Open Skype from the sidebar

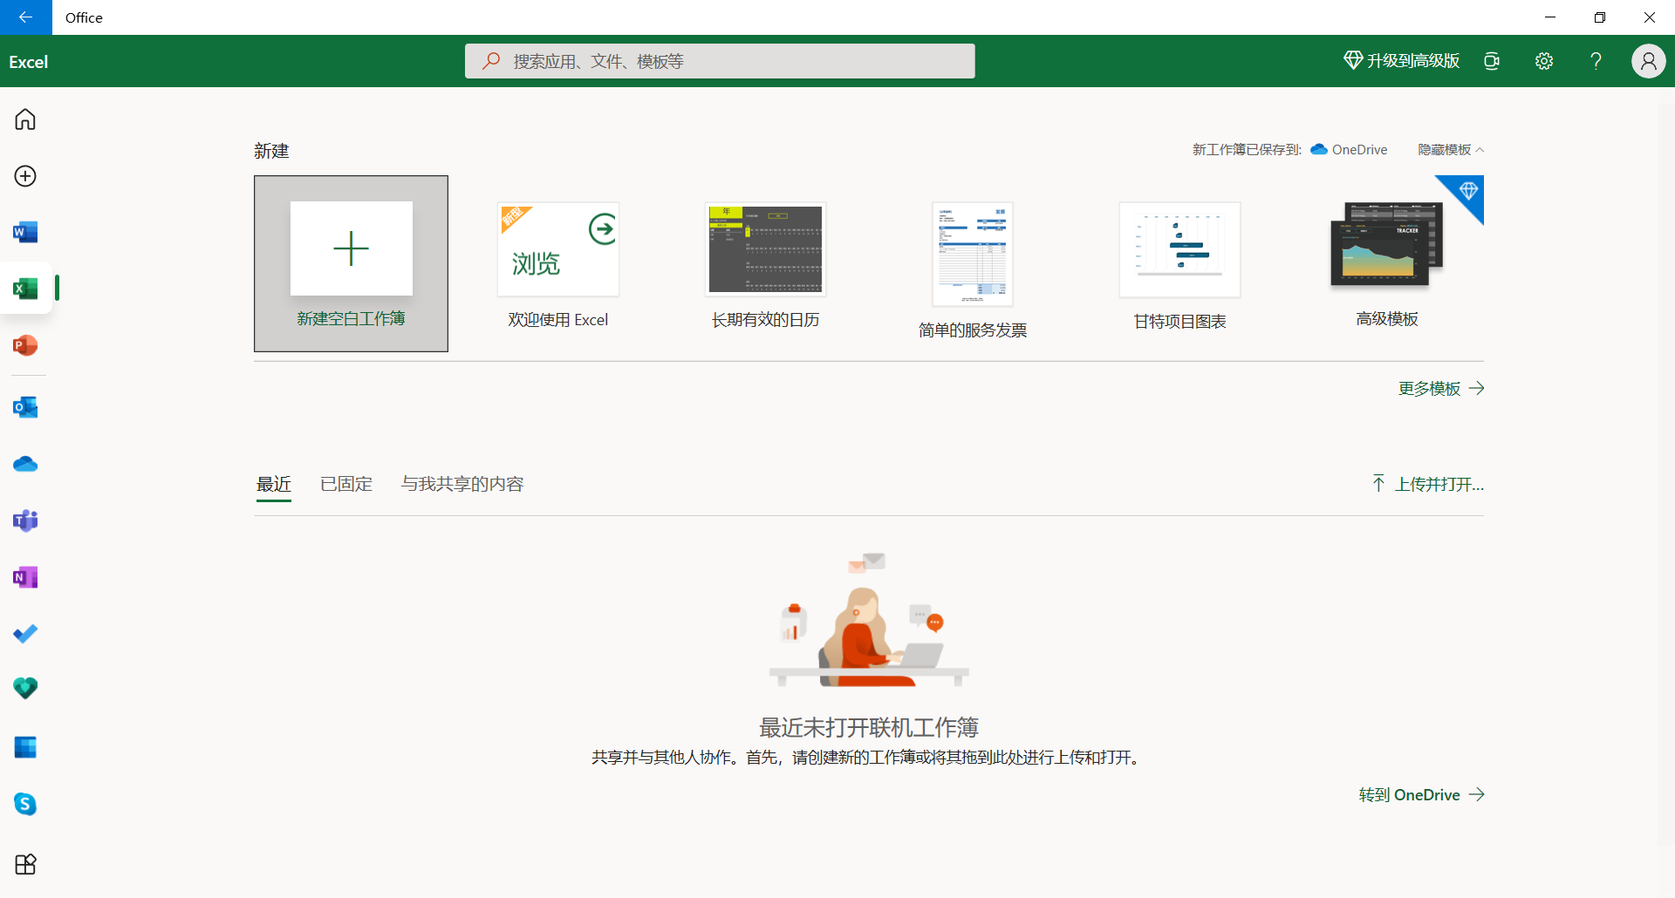pos(25,804)
